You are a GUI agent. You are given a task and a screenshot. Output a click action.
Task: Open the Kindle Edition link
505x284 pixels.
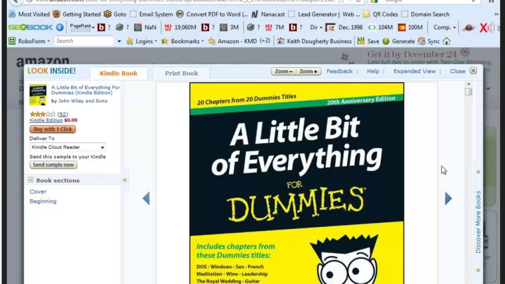46,120
